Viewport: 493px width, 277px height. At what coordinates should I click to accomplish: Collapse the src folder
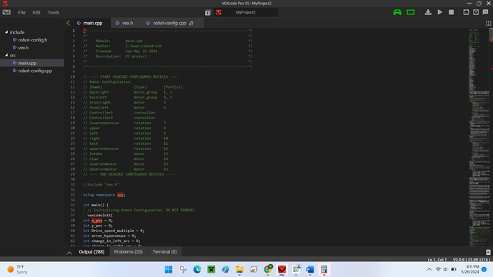pyautogui.click(x=6, y=55)
